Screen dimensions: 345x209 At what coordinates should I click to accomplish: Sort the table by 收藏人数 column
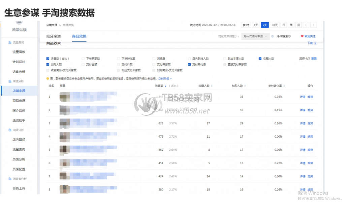212,86
